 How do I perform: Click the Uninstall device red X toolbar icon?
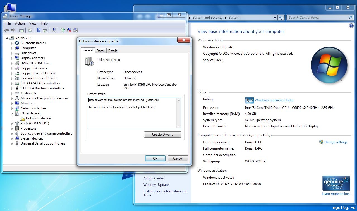coord(69,30)
